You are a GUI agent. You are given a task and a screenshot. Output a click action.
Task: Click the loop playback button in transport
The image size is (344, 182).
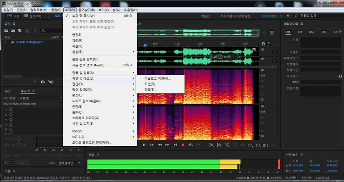pos(190,145)
